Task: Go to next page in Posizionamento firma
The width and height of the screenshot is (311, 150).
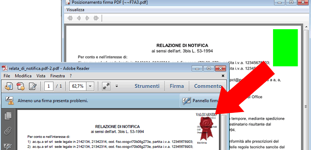Action: pos(87,18)
